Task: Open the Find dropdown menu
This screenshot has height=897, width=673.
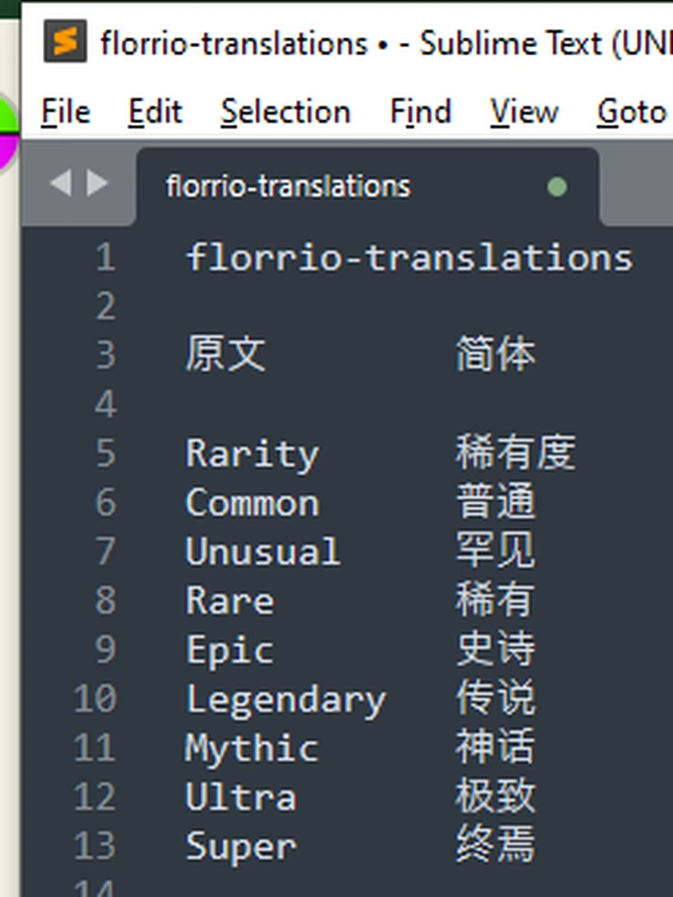Action: click(420, 111)
